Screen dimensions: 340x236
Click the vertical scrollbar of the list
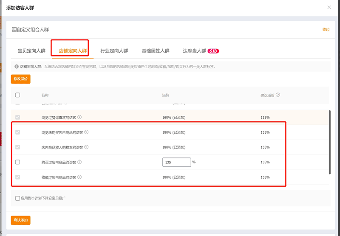(x=329, y=142)
